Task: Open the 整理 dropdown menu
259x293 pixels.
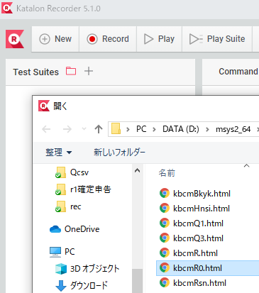Action: click(x=58, y=153)
